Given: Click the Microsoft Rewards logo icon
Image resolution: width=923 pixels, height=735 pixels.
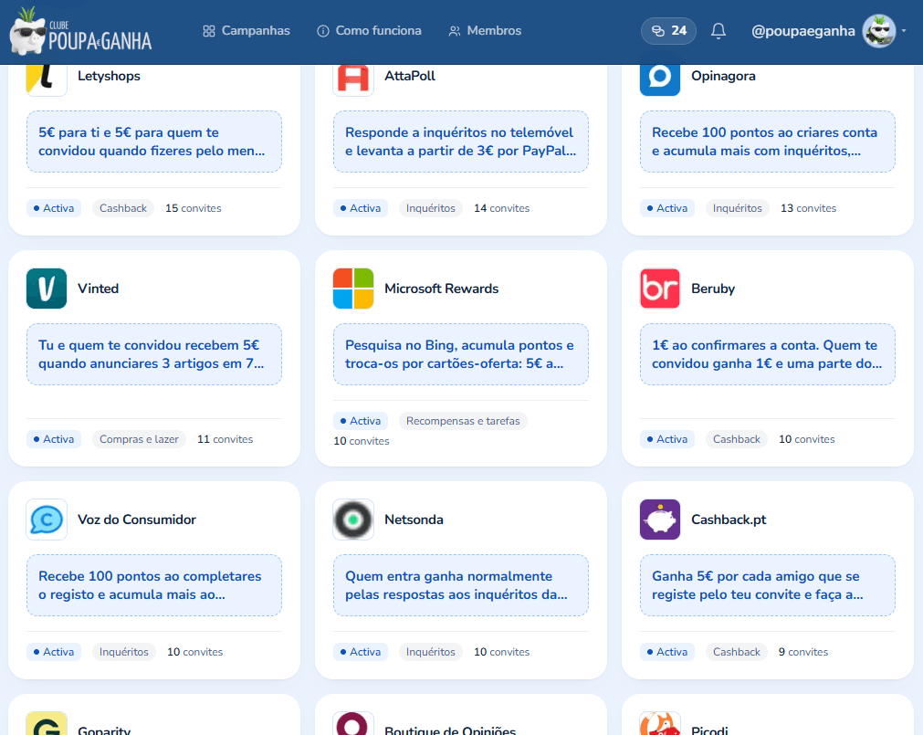Looking at the screenshot, I should point(353,289).
